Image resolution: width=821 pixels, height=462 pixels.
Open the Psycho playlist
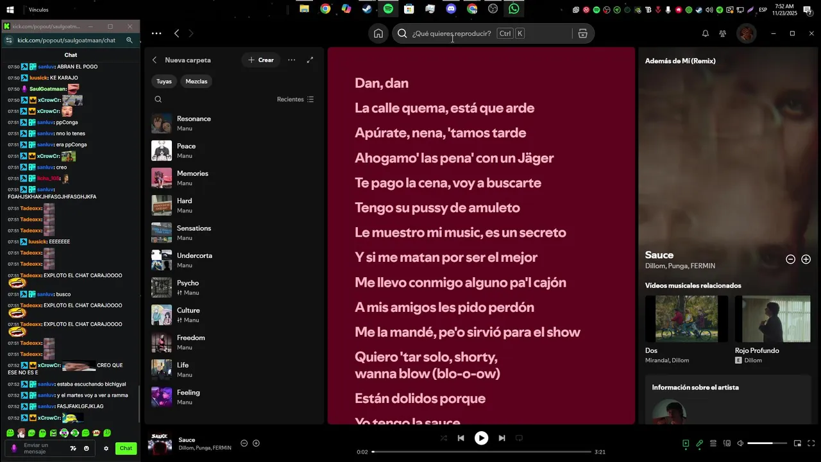click(234, 288)
